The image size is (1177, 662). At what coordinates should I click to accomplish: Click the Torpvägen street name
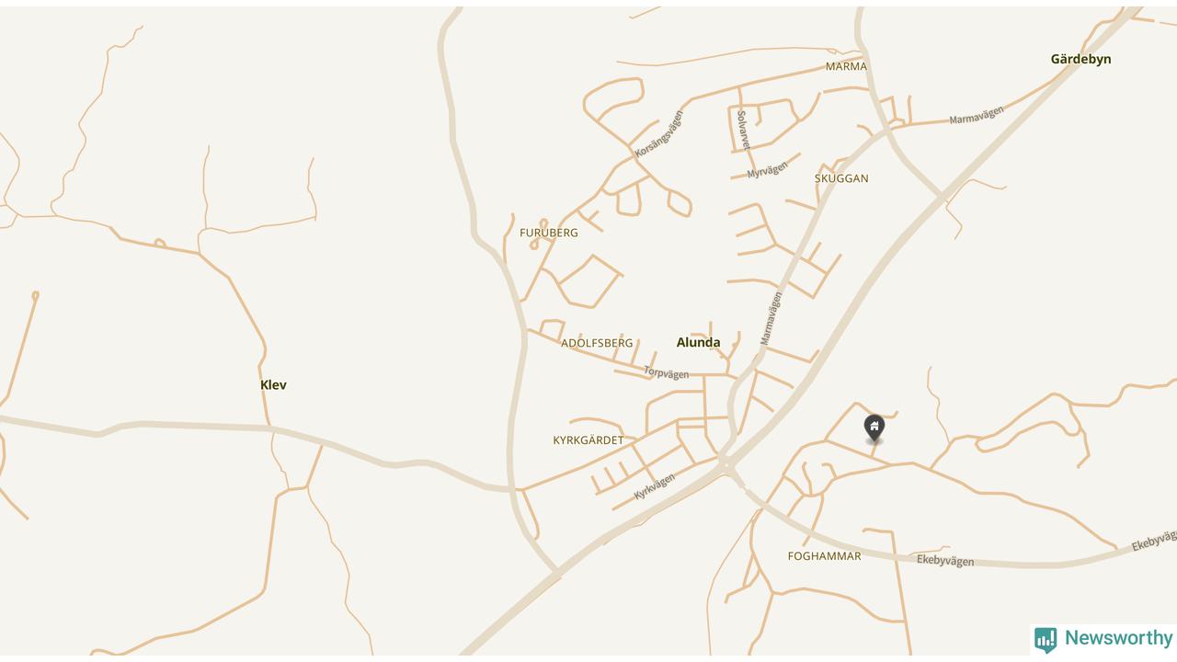click(667, 372)
